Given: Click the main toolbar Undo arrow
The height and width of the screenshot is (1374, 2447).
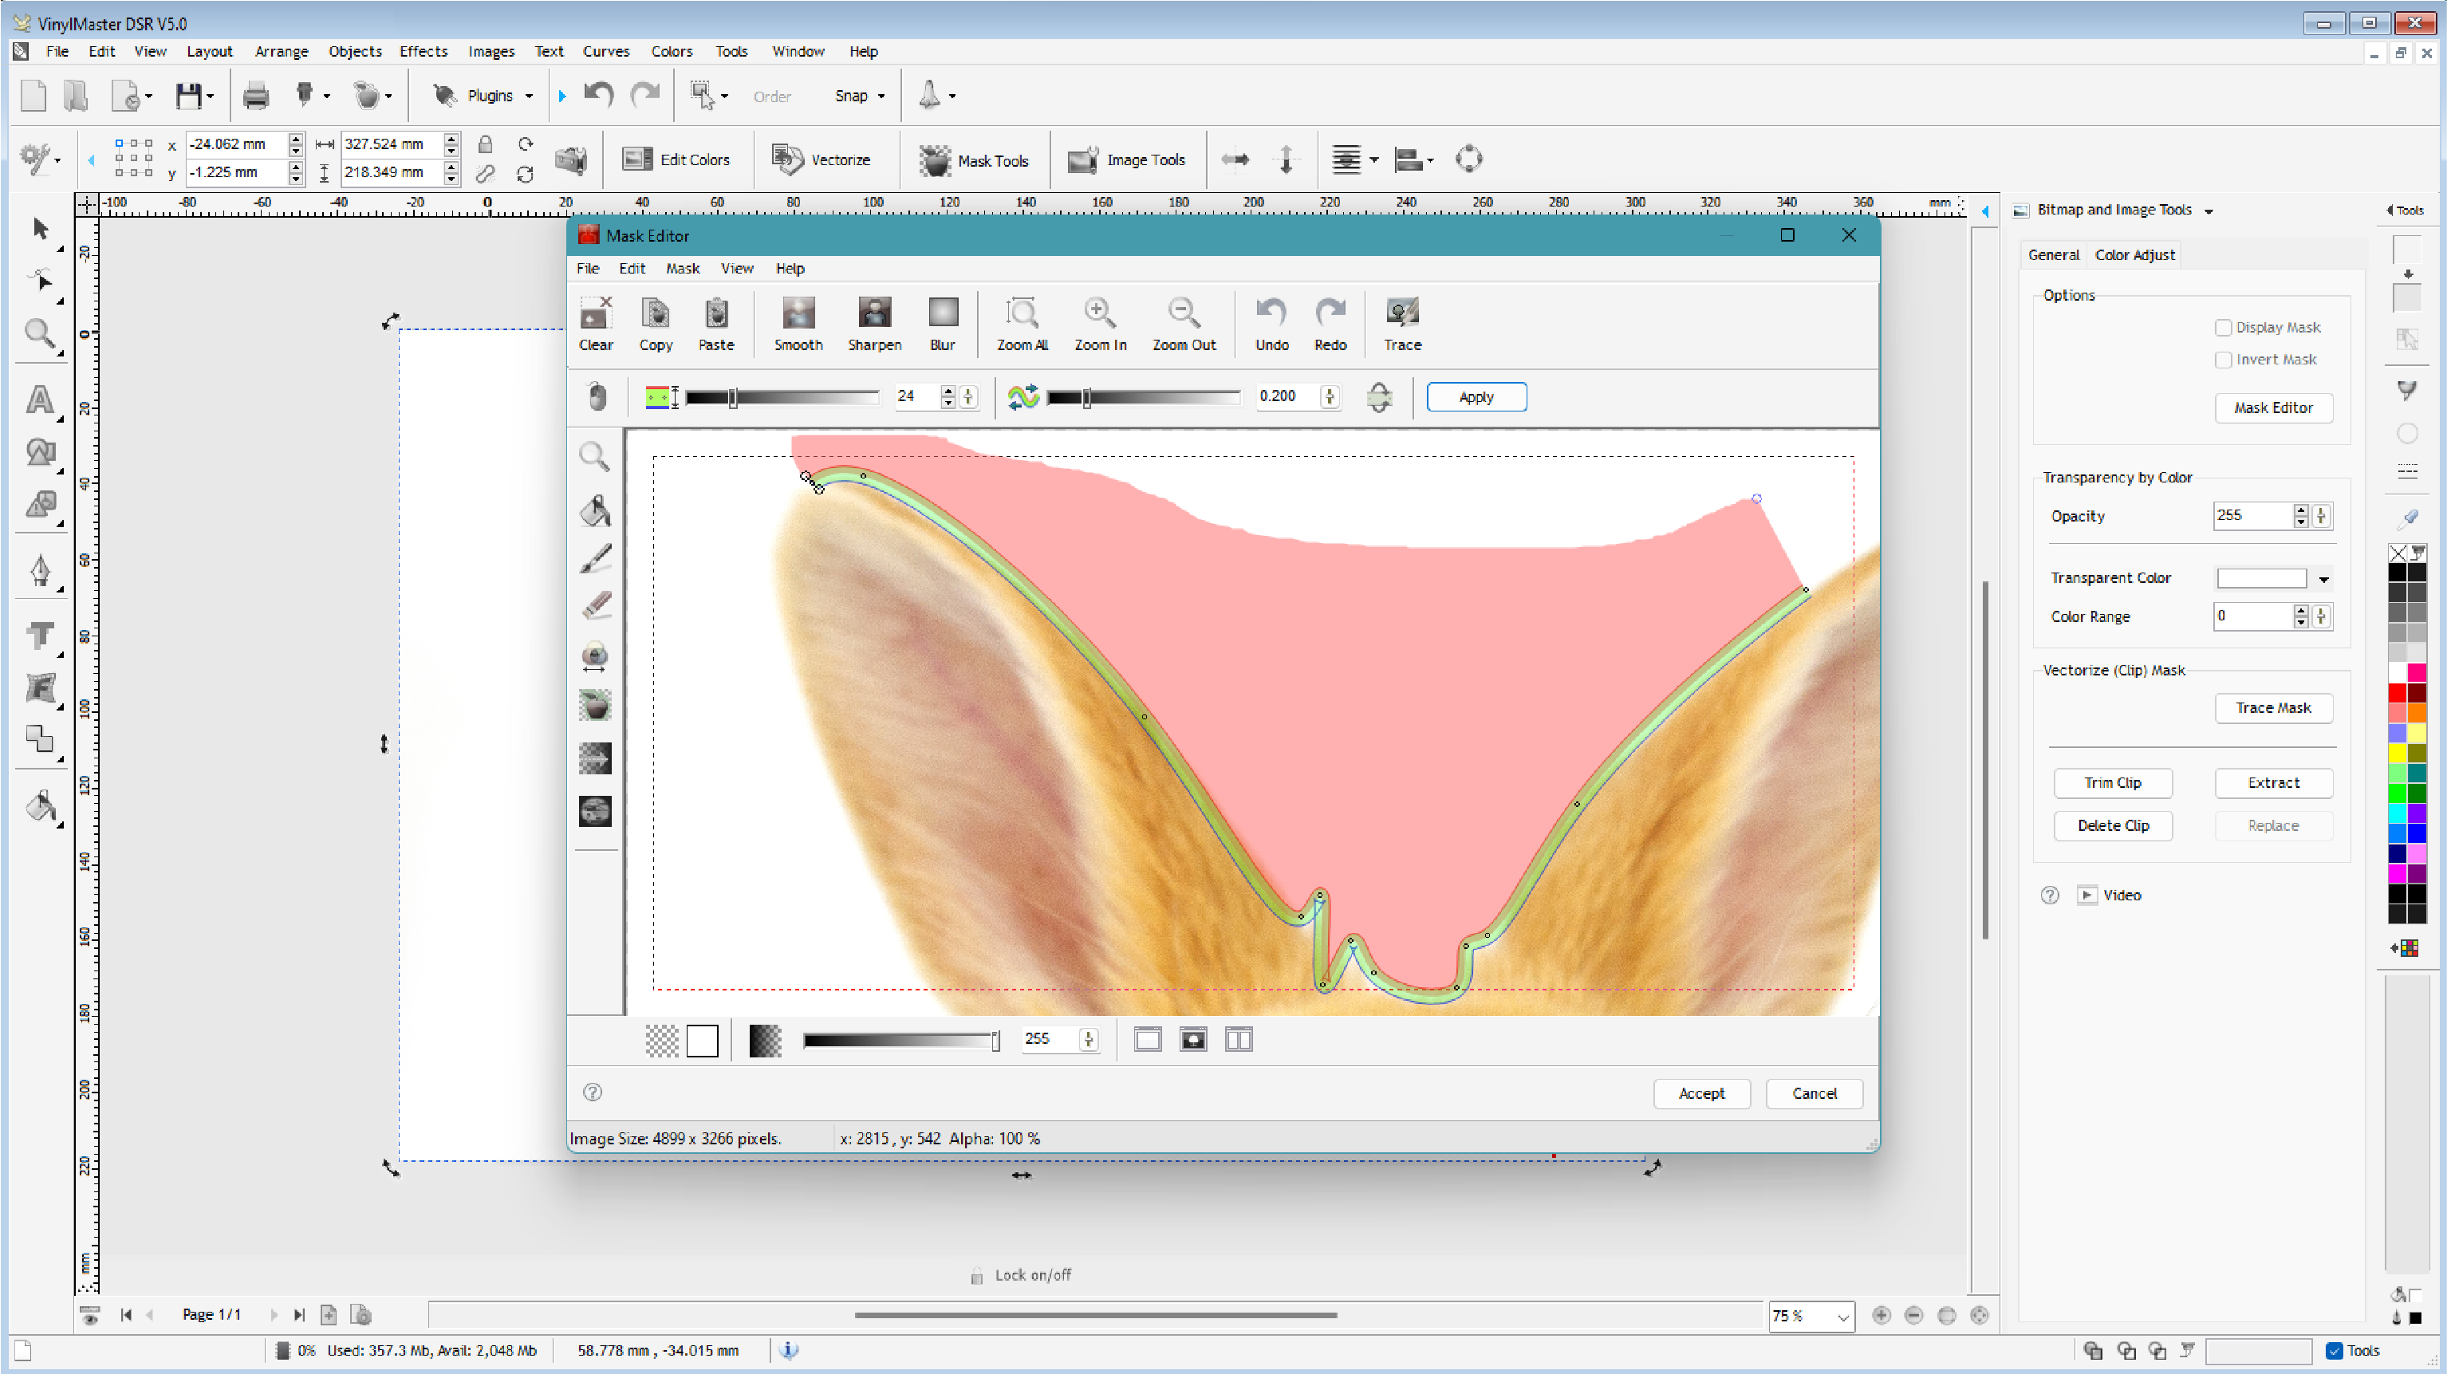Looking at the screenshot, I should click(x=598, y=95).
